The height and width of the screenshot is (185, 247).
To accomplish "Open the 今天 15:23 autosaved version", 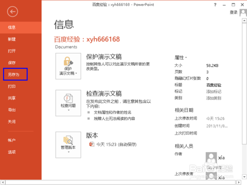I will (116, 144).
